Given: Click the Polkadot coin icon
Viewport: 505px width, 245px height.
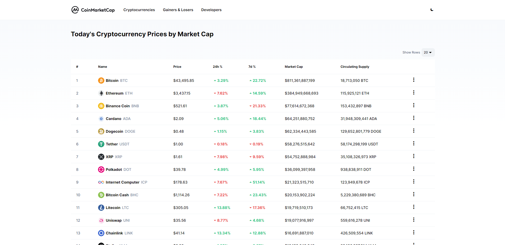Looking at the screenshot, I should [x=101, y=170].
